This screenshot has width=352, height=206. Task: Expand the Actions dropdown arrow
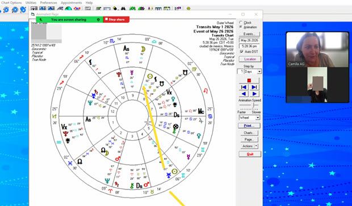pyautogui.click(x=256, y=146)
